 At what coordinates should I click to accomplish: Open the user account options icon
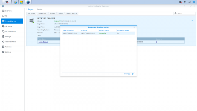click(185, 2)
